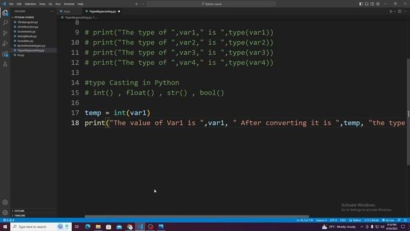Screen dimensions: 410x231
Task: Click the feedback icon in the status bar
Action: 399,220
